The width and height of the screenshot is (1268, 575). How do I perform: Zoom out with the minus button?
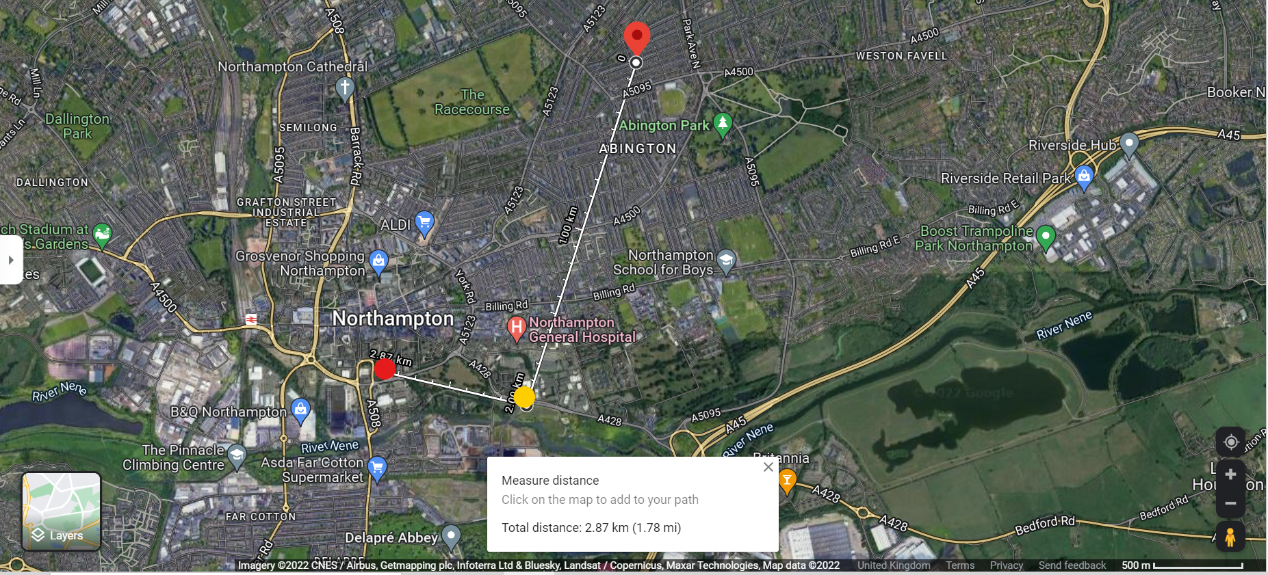(x=1230, y=503)
